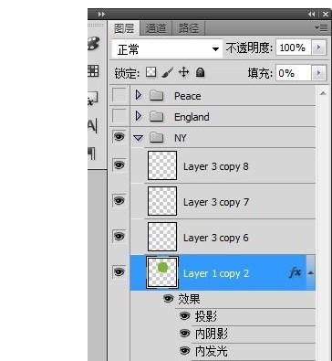Expand the Peace group triangle
The height and width of the screenshot is (361, 332).
(x=139, y=95)
